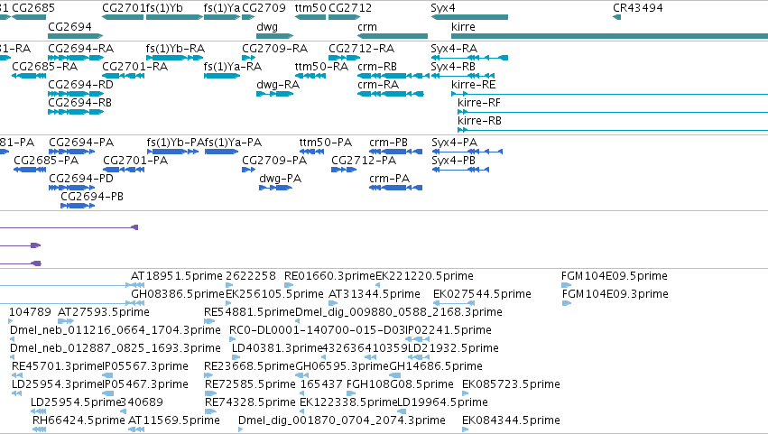Select the CG2694-RB transcript label
Screen dimensions: 768x434
pyautogui.click(x=79, y=103)
